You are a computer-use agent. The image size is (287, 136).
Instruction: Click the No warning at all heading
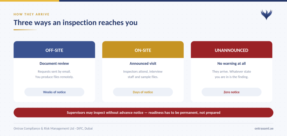point(232,64)
